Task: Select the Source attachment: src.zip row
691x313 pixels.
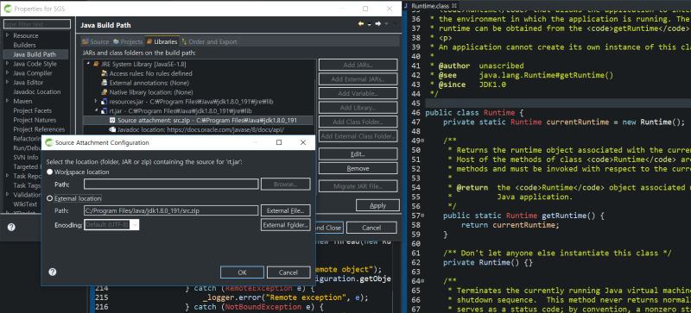Action: [x=198, y=120]
